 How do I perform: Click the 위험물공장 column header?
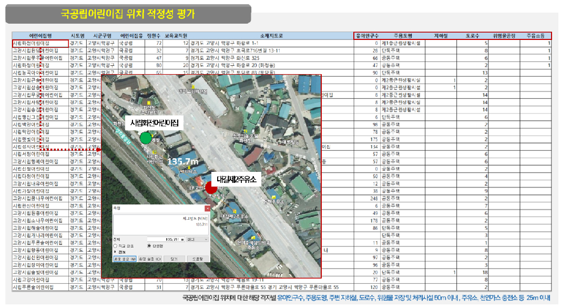504,36
